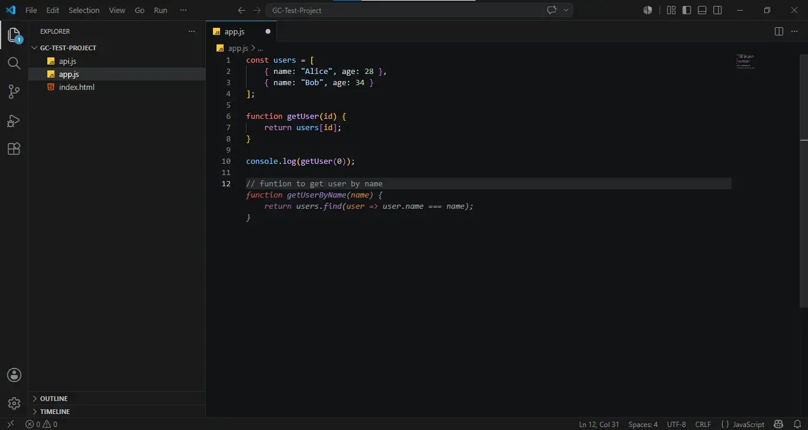Click Ln 12, Col 31 status entry
This screenshot has height=430, width=808.
599,424
